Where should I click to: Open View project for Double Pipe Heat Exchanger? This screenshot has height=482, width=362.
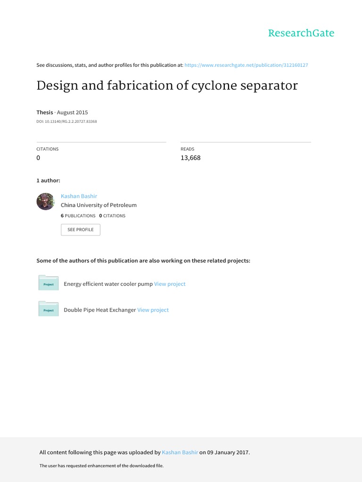click(153, 310)
